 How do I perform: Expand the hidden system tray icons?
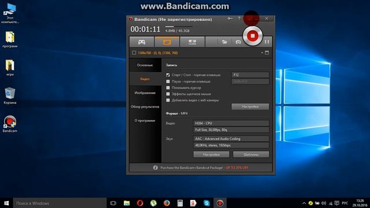tap(304, 203)
